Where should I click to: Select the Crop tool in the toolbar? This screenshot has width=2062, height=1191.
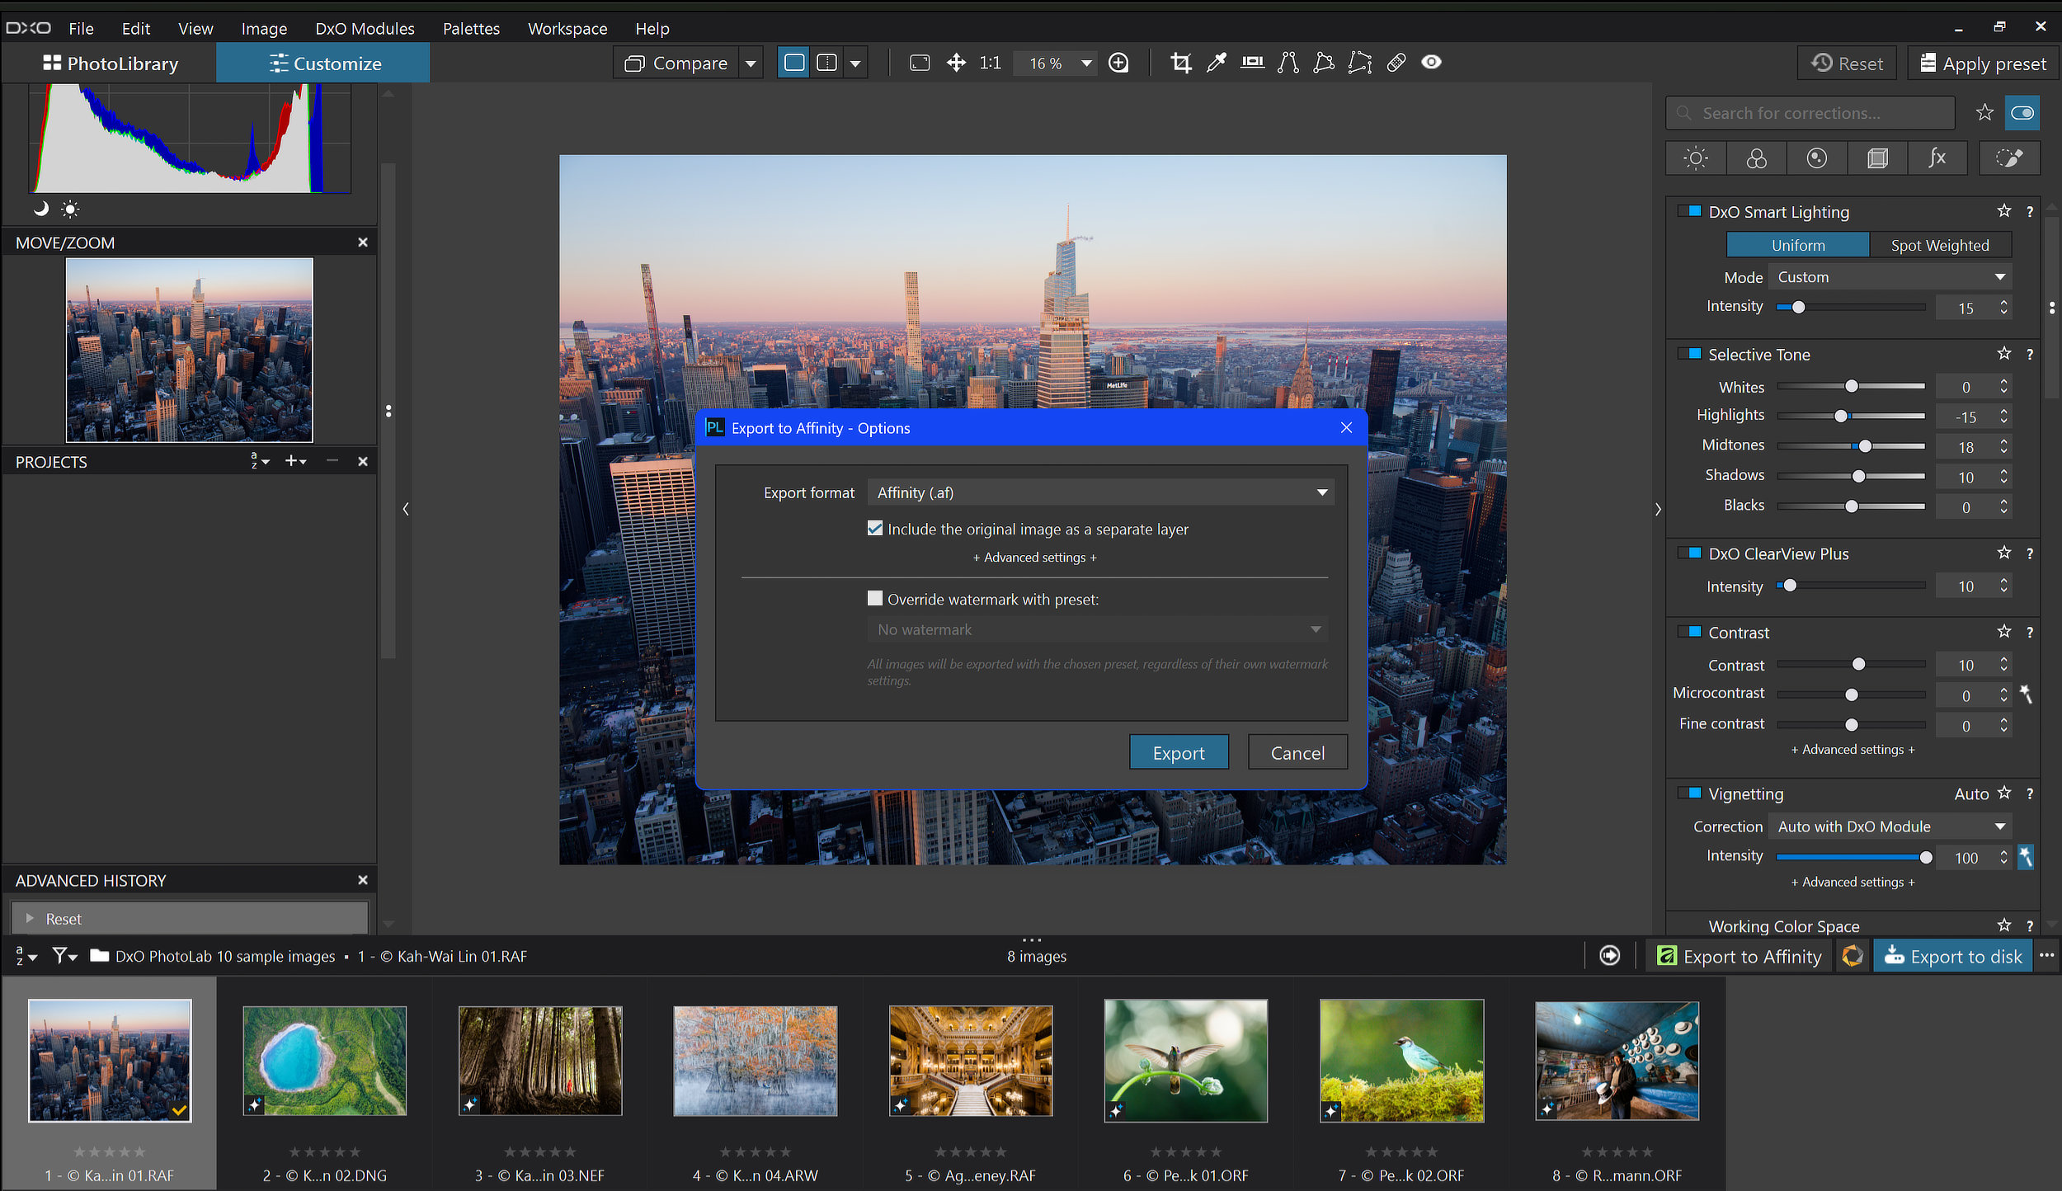(1180, 63)
